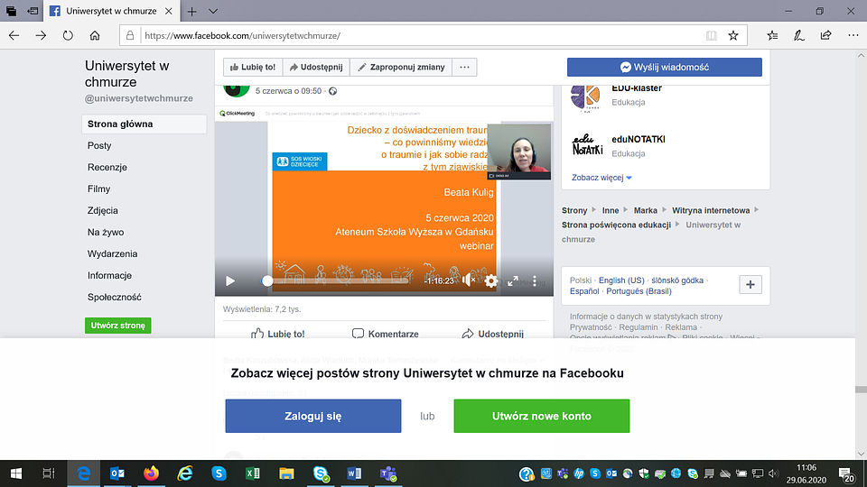Click Strona poświęcona edukacji breadcrumb
This screenshot has width=867, height=487.
coord(616,225)
